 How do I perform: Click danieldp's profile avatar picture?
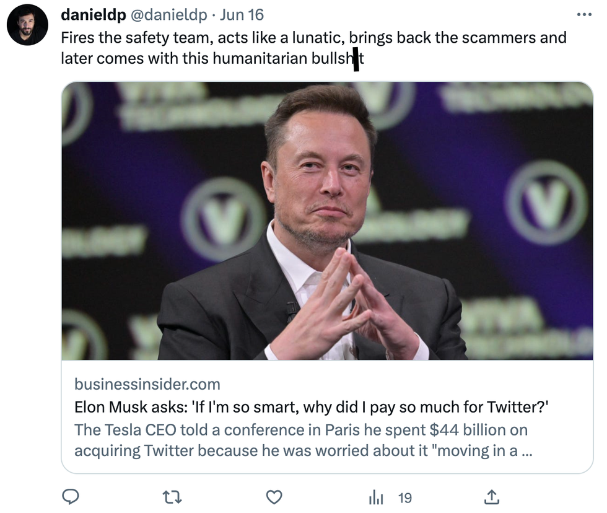click(x=27, y=25)
